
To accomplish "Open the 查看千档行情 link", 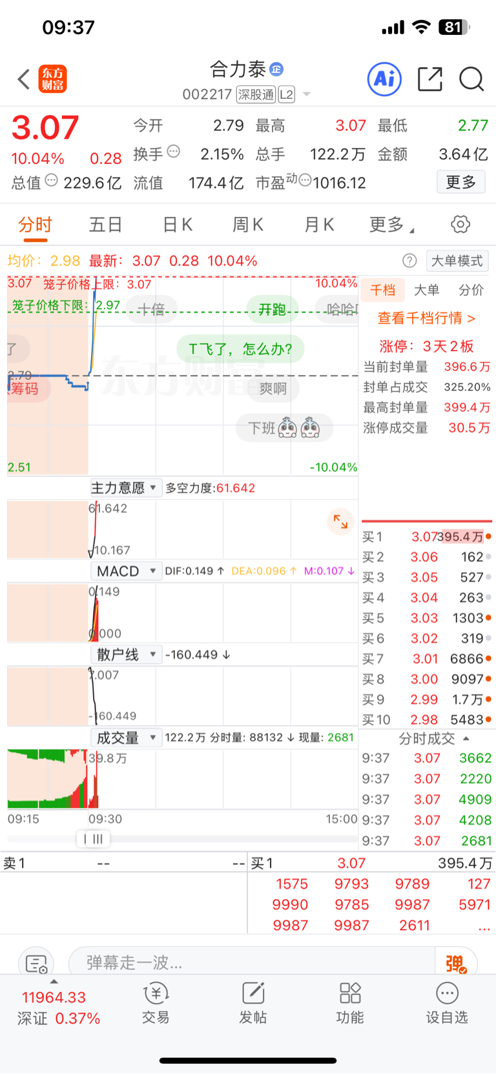I will tap(426, 318).
